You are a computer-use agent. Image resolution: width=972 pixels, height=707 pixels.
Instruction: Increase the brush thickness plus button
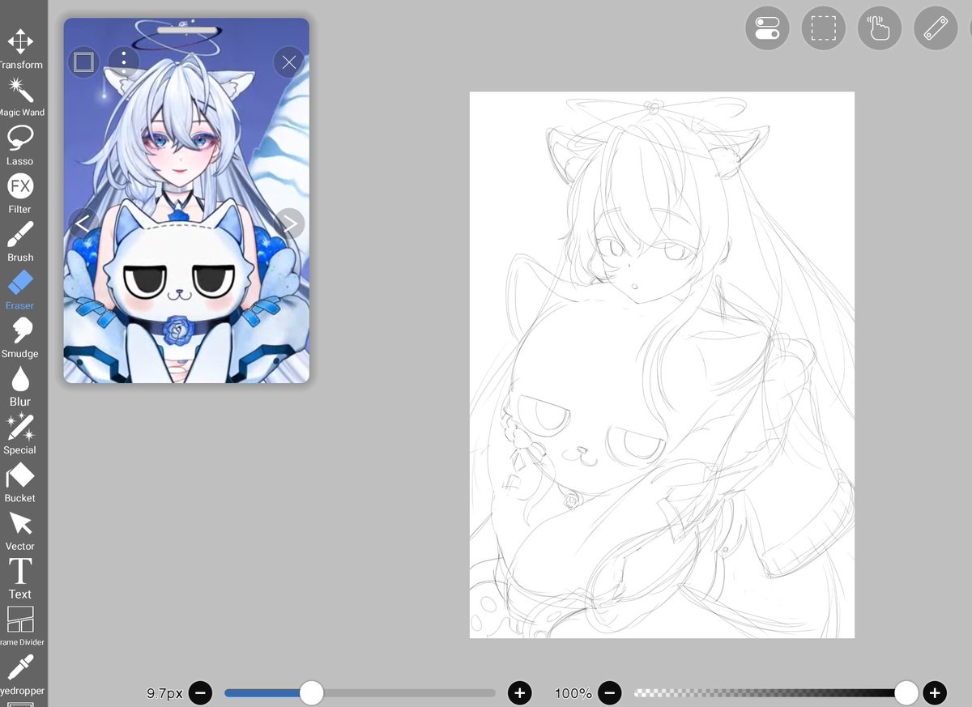[519, 692]
